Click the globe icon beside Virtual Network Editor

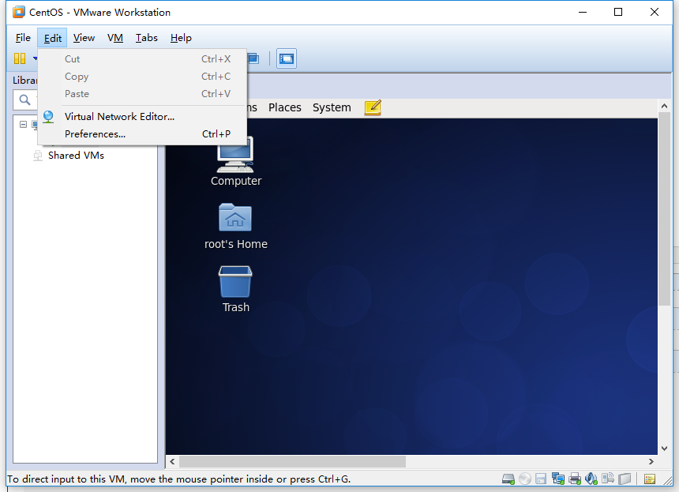click(48, 117)
